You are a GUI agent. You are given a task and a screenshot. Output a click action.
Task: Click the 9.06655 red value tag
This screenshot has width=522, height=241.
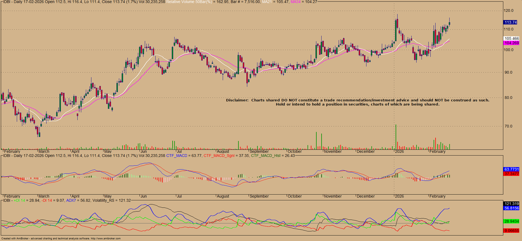tap(512, 231)
